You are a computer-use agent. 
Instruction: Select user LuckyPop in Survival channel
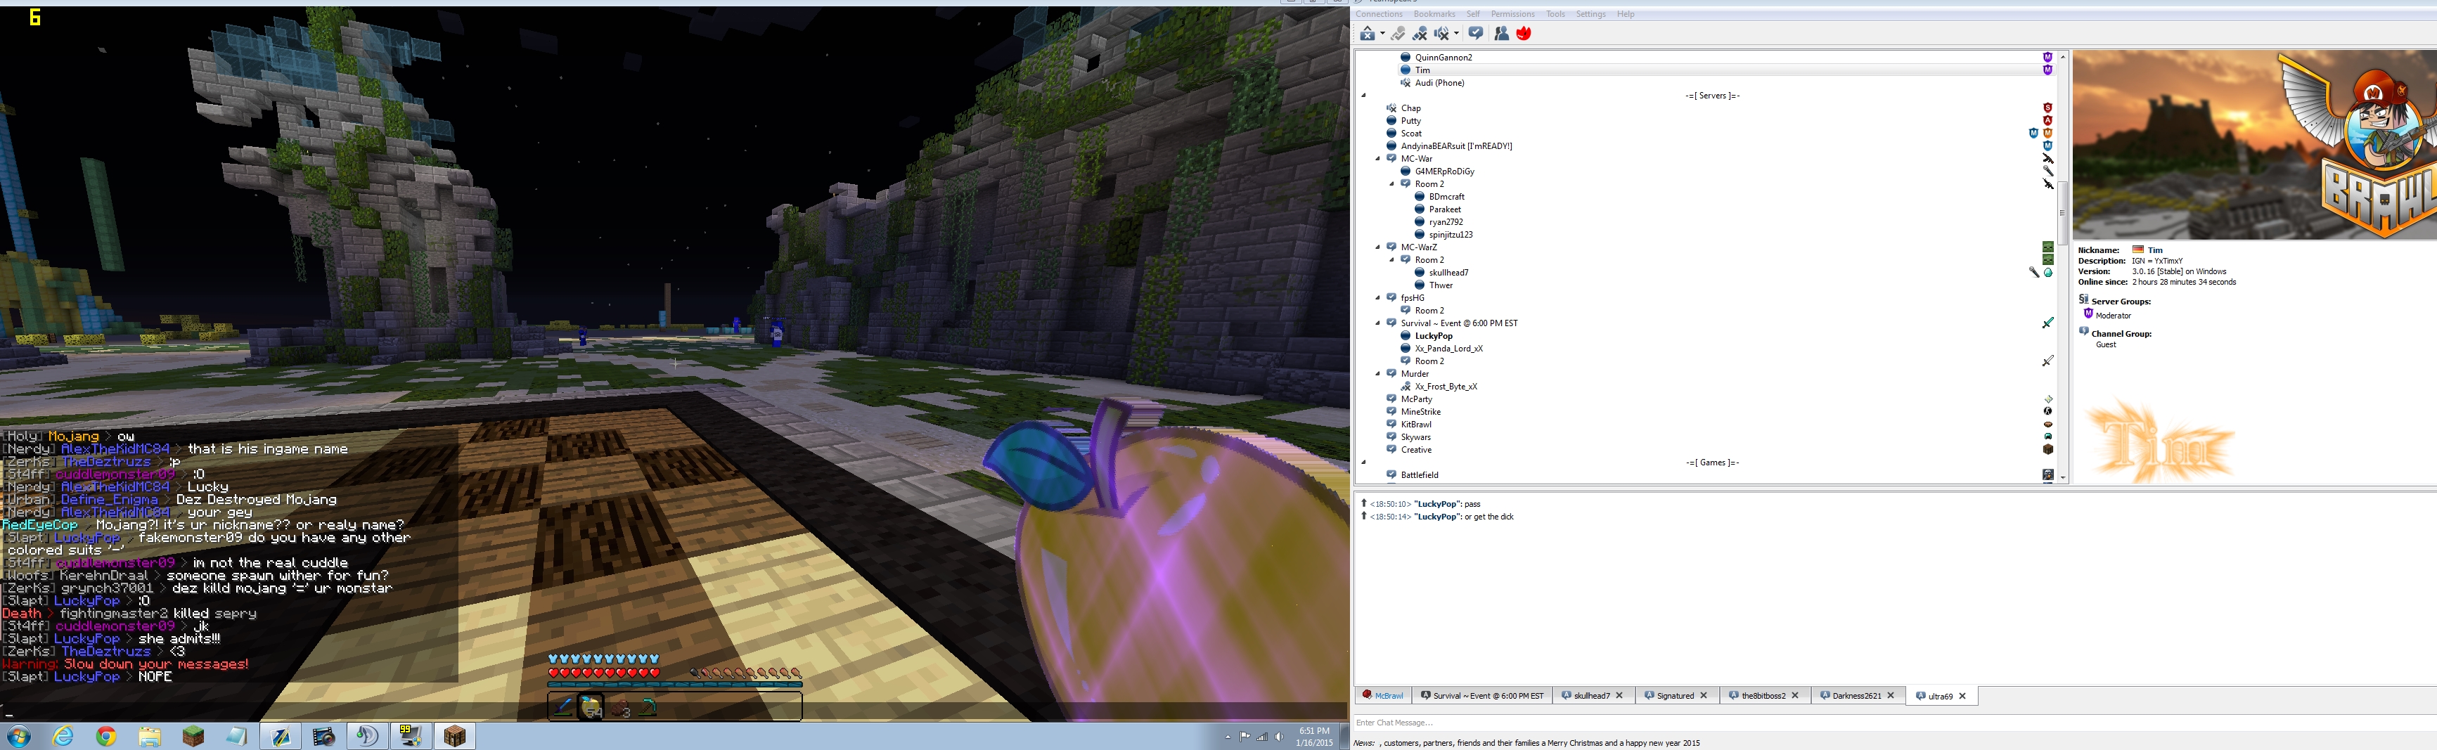pyautogui.click(x=1433, y=336)
